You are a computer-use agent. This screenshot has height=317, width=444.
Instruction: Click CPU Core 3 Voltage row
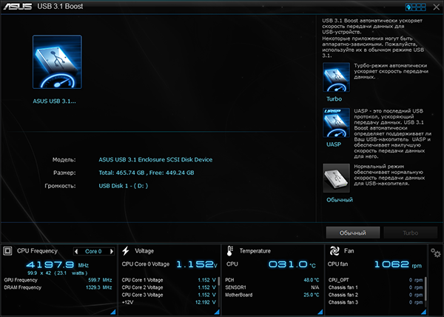tap(169, 295)
